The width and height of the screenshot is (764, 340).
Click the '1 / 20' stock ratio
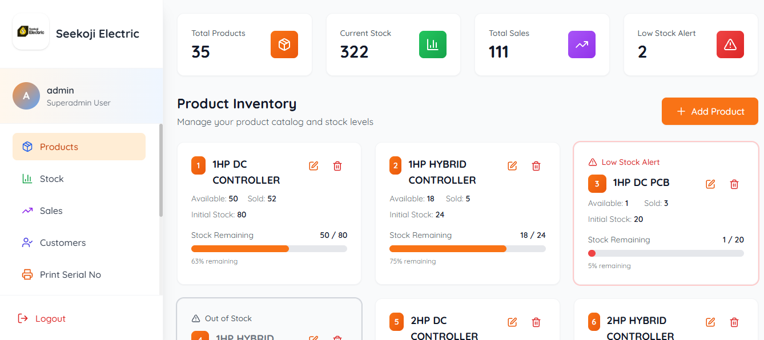733,240
